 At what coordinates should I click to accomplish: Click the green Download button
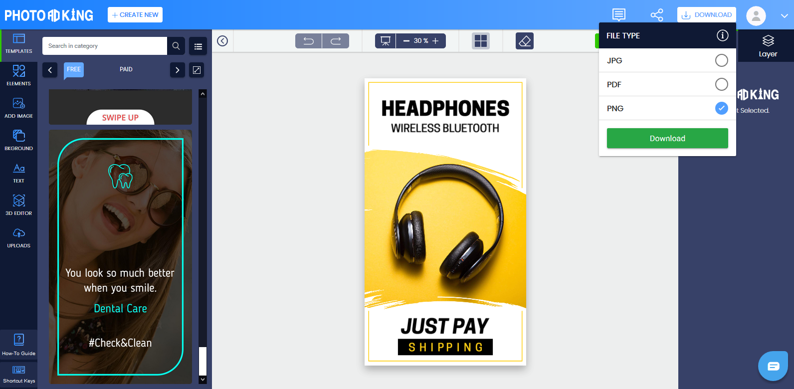pos(667,138)
